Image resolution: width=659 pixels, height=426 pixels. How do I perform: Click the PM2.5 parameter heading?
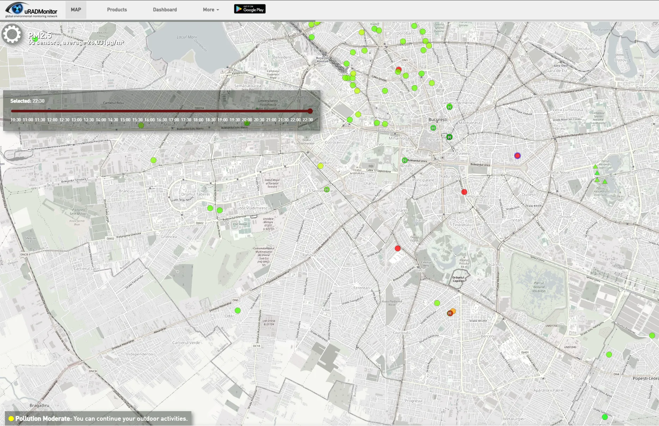[40, 35]
